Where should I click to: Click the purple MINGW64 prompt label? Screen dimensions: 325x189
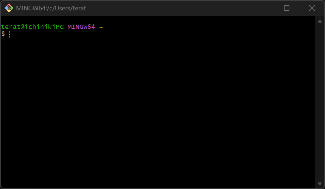(81, 27)
